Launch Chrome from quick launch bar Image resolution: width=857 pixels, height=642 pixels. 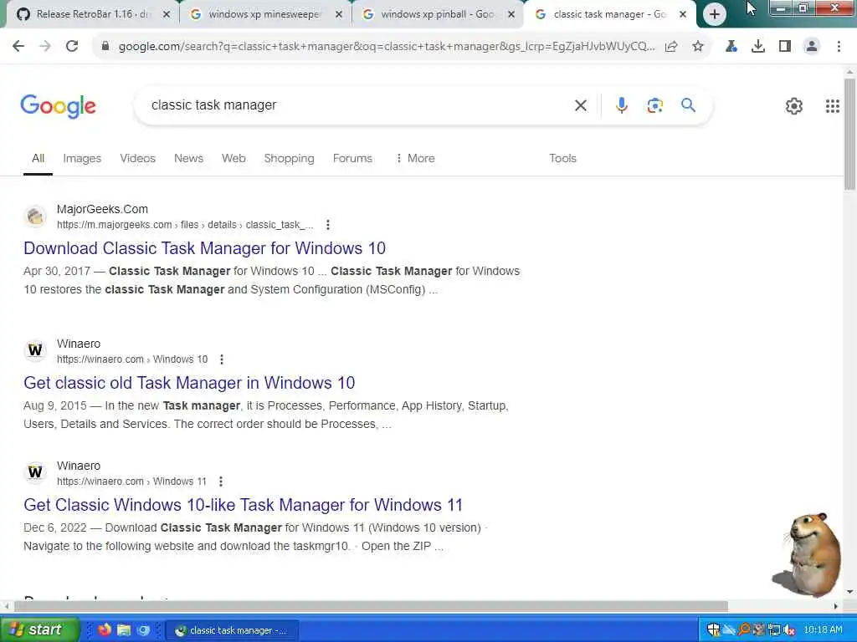click(143, 630)
